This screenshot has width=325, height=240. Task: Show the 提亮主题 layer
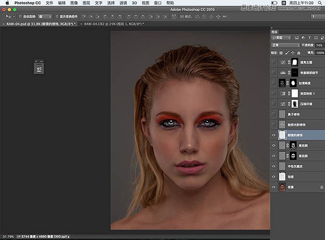(x=273, y=62)
